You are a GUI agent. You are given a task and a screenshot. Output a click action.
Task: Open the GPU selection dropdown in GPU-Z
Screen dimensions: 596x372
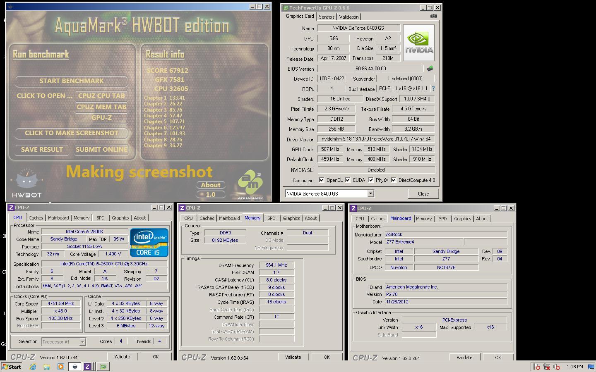(x=370, y=193)
